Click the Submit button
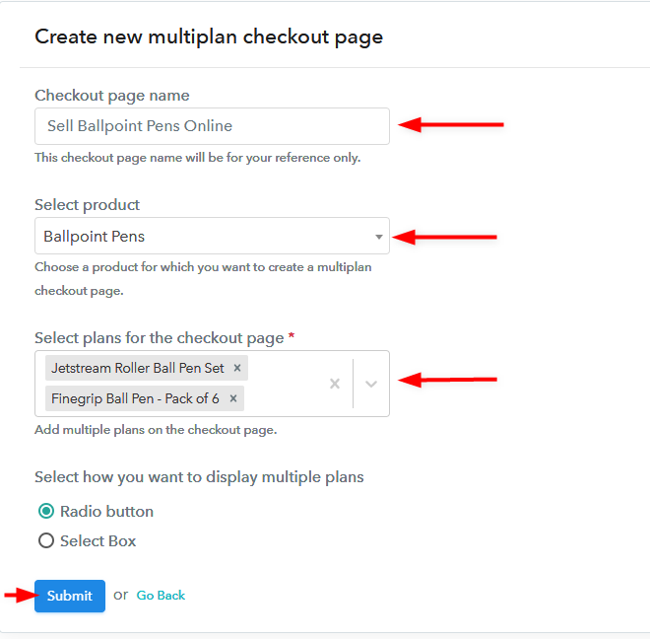This screenshot has width=650, height=639. click(x=70, y=596)
